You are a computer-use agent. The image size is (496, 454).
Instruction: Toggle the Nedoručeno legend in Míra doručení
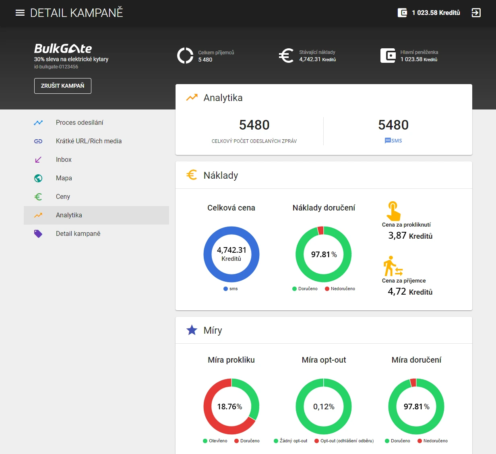click(432, 441)
